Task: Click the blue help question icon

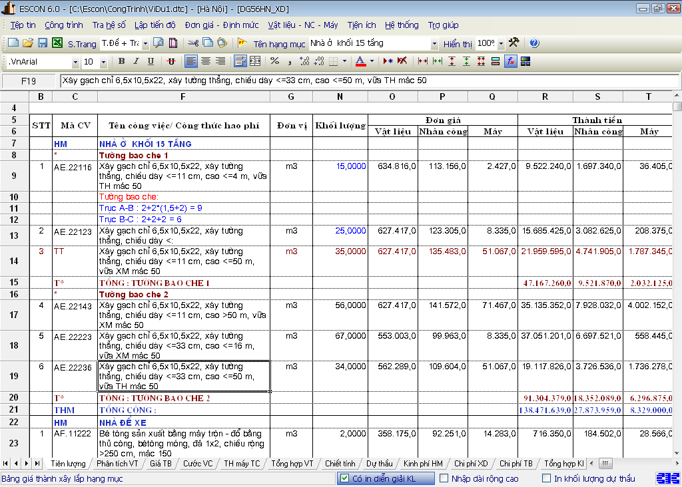Action: point(533,43)
